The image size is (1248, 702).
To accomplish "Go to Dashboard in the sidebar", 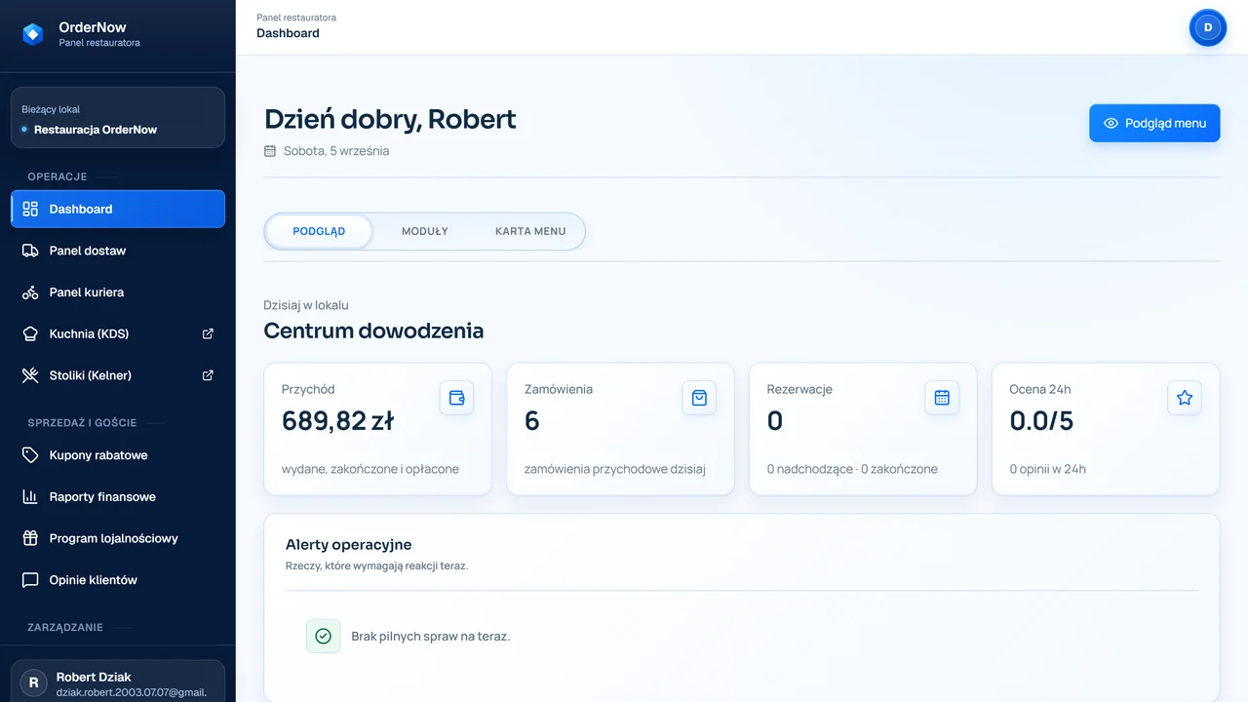I will point(118,209).
